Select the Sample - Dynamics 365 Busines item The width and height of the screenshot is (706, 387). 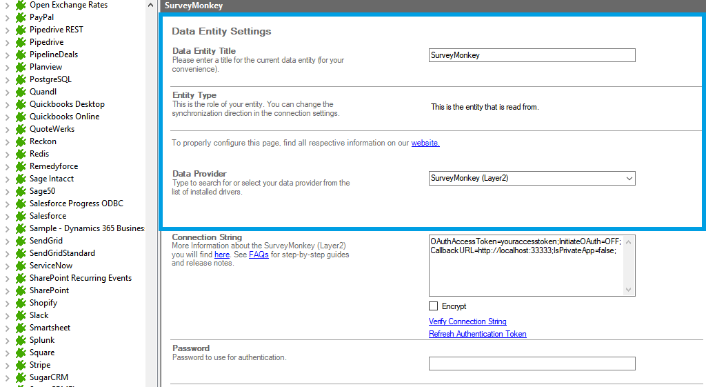pos(87,228)
